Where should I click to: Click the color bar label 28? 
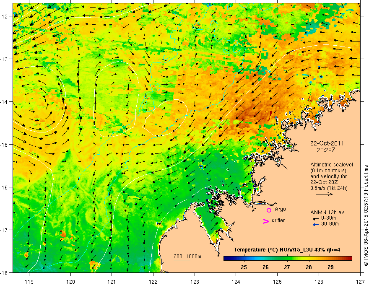click(309, 267)
